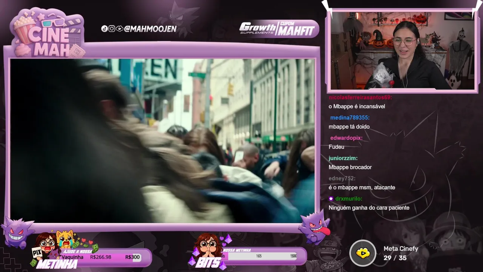Viewport: 483px width, 272px height.
Task: Click the movie video frame
Action: 162,141
